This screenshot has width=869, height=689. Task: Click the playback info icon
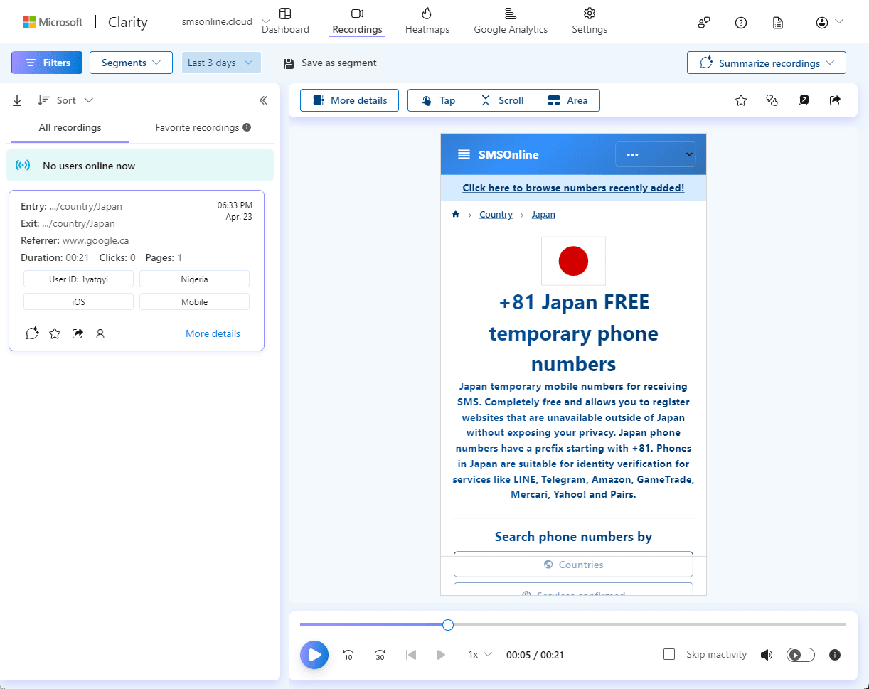click(x=835, y=655)
